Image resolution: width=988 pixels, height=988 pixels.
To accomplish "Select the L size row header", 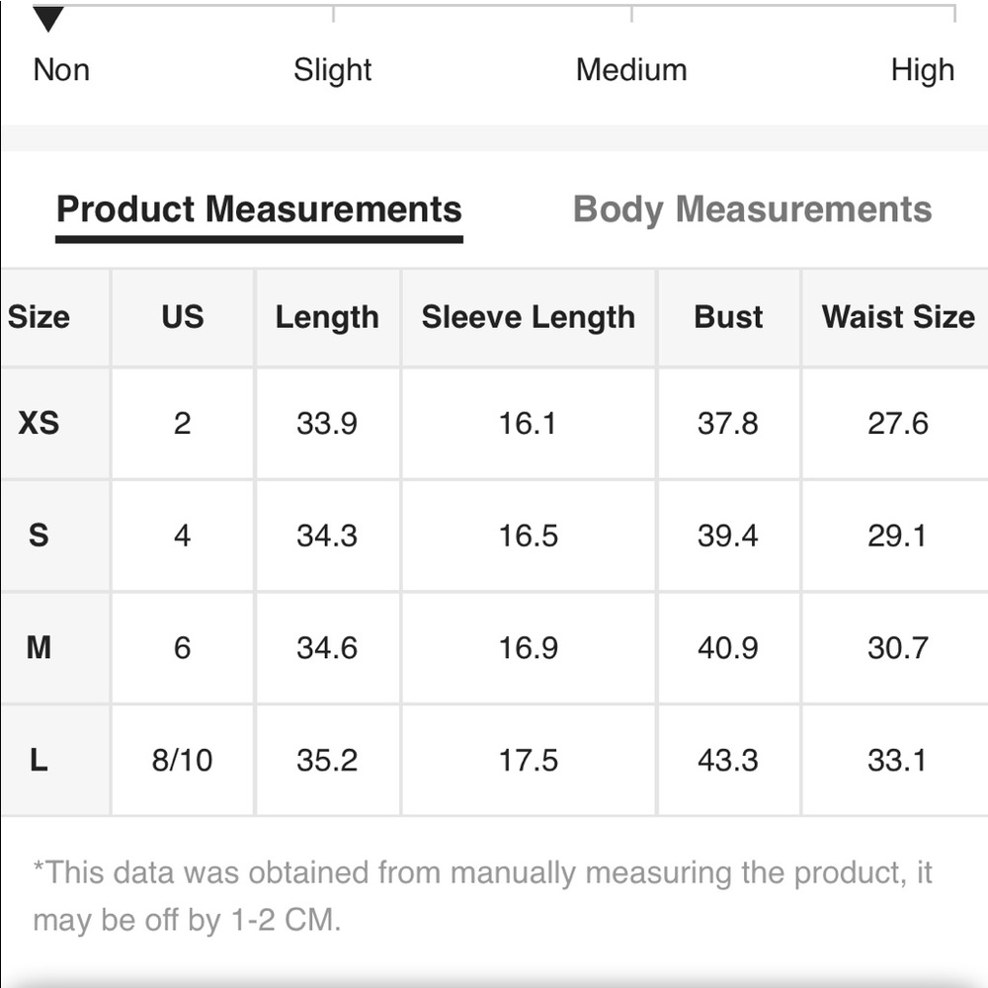I will coord(55,760).
